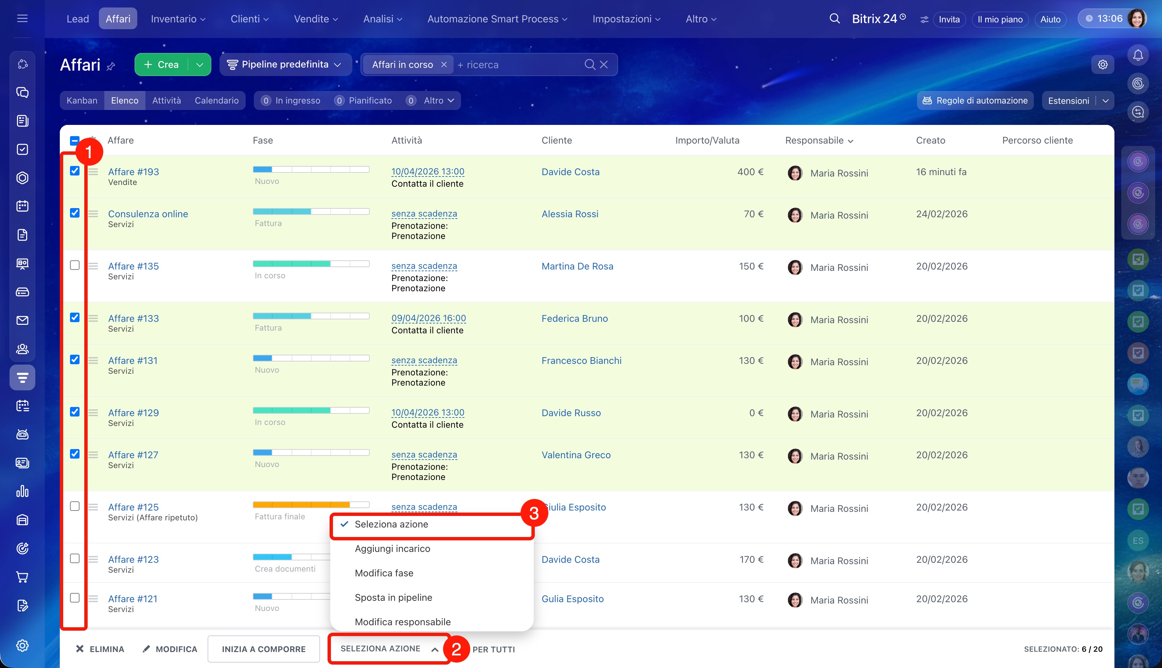Screen dimensions: 1162x668
Task: Open the bar chart analytics sidebar icon
Action: [22, 491]
